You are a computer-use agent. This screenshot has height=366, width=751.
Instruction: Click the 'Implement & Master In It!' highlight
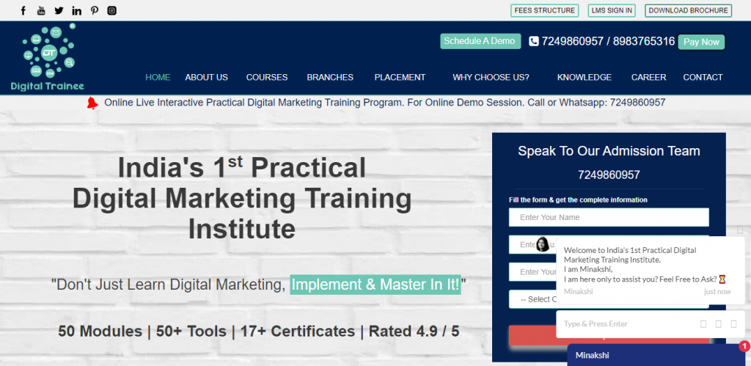tap(375, 285)
